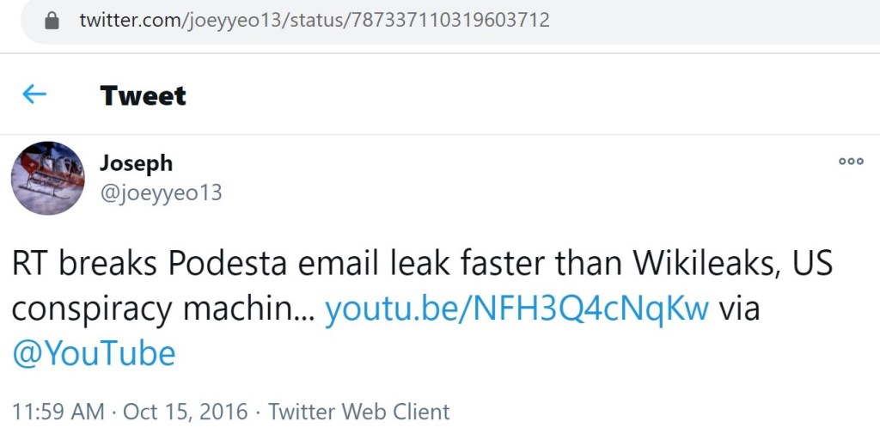The image size is (880, 440).
Task: Open the tweet's three-dot more options menu
Action: (851, 161)
